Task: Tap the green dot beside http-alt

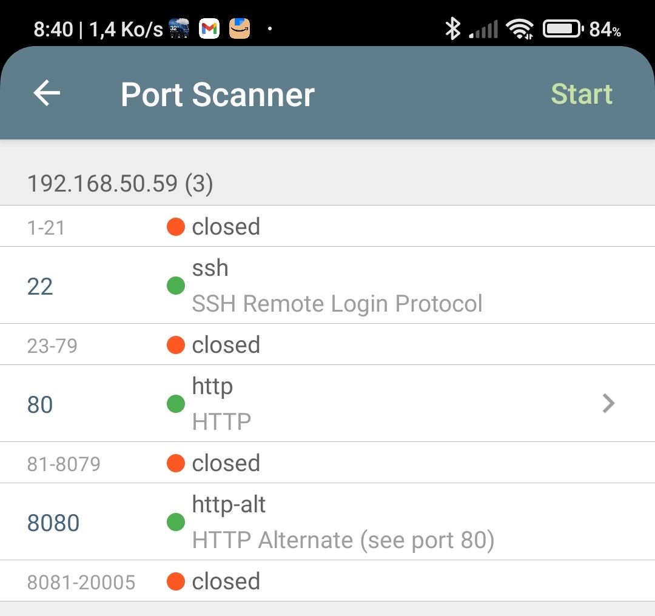Action: [176, 522]
